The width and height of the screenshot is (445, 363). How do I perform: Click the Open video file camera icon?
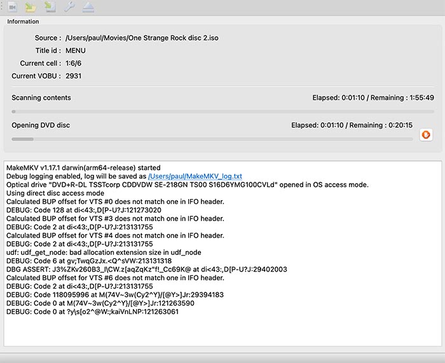[x=12, y=7]
